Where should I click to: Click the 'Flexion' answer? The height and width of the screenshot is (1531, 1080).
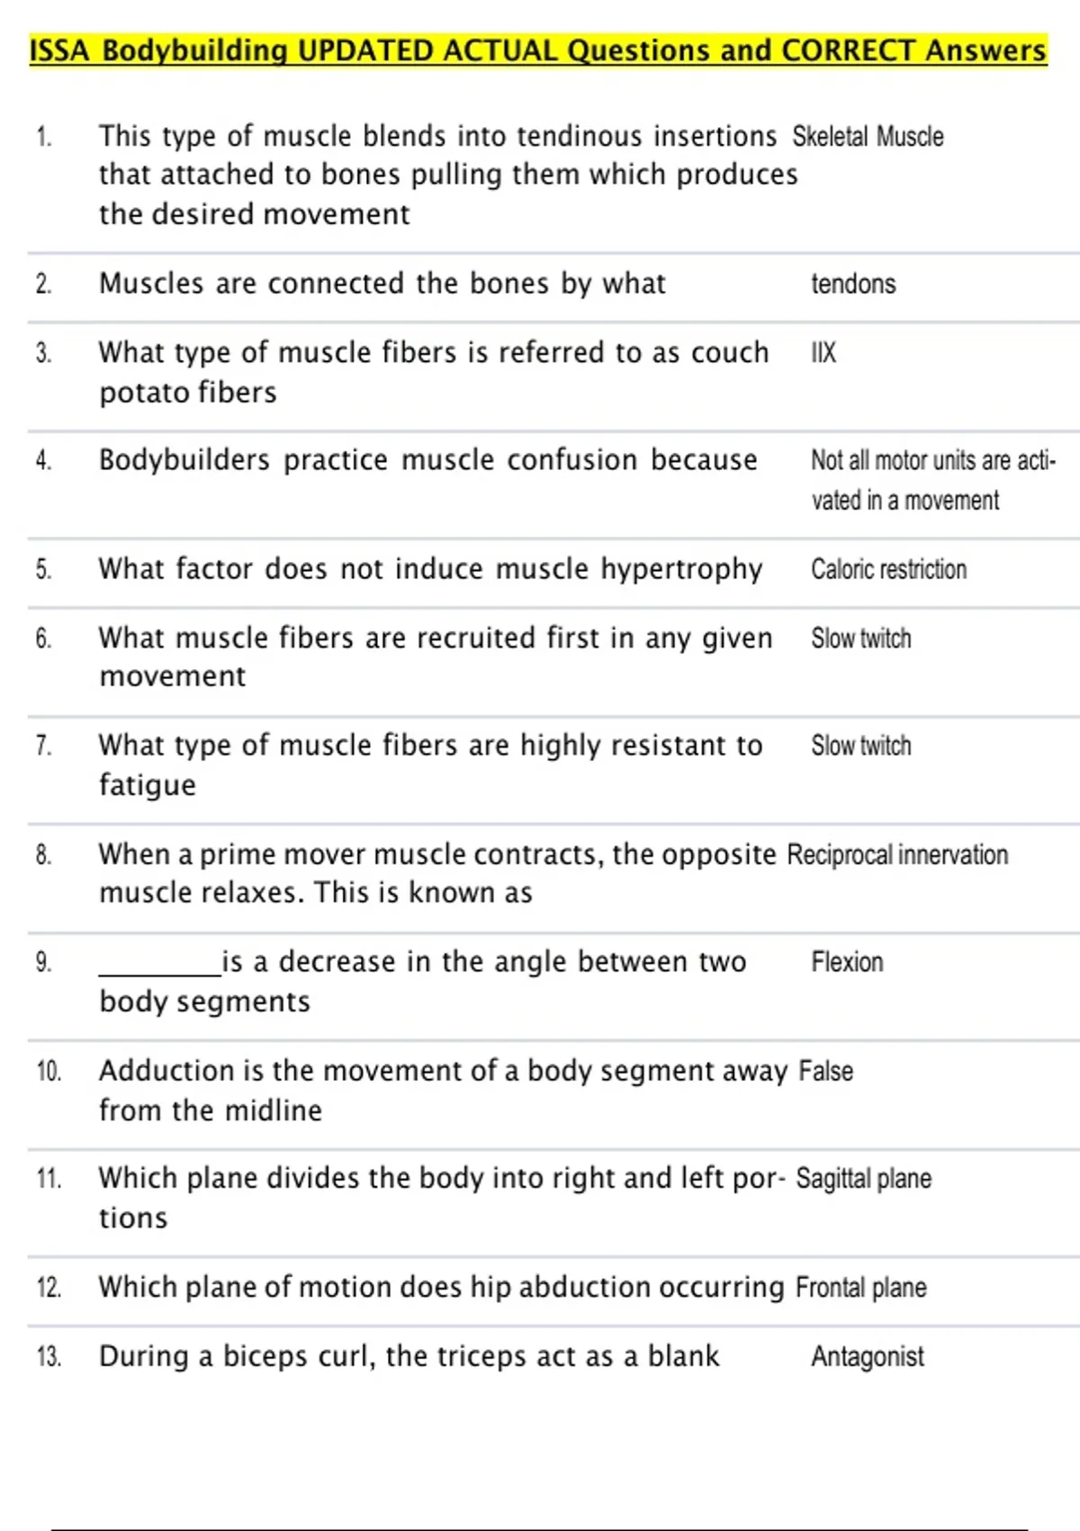(847, 963)
